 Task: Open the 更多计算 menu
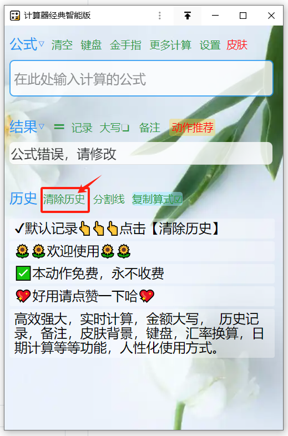[170, 45]
